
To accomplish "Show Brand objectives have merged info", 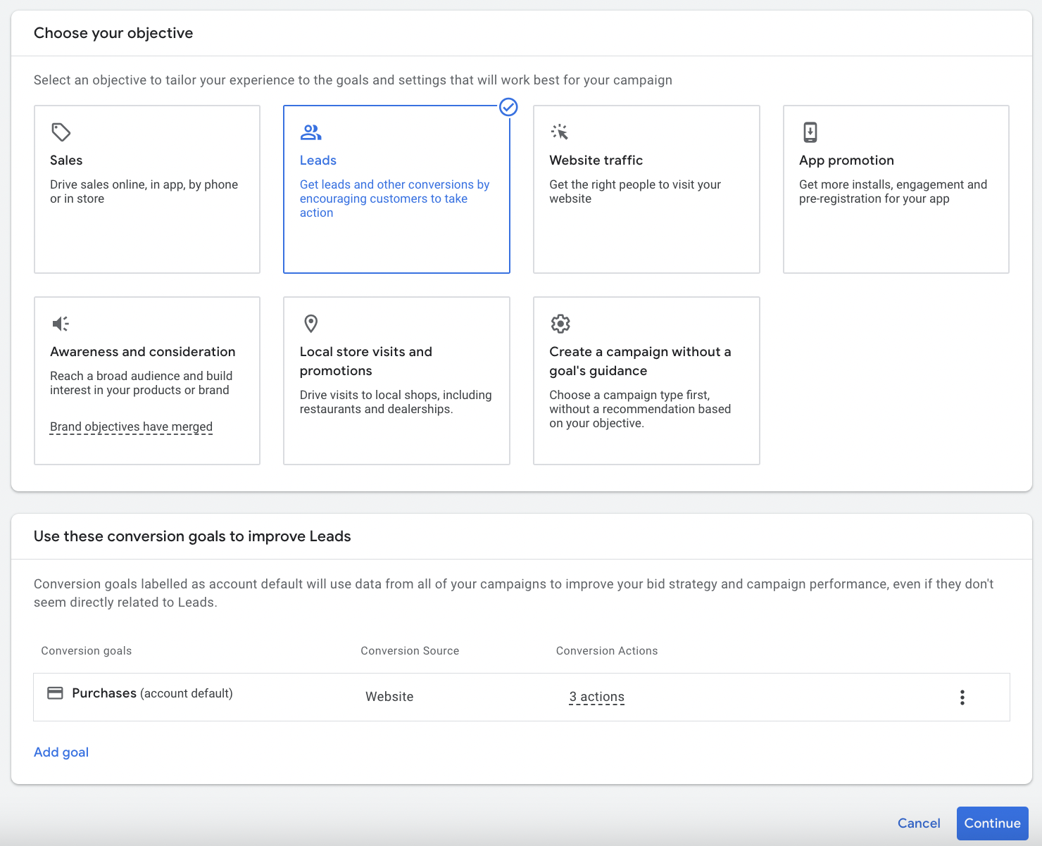I will pyautogui.click(x=131, y=427).
